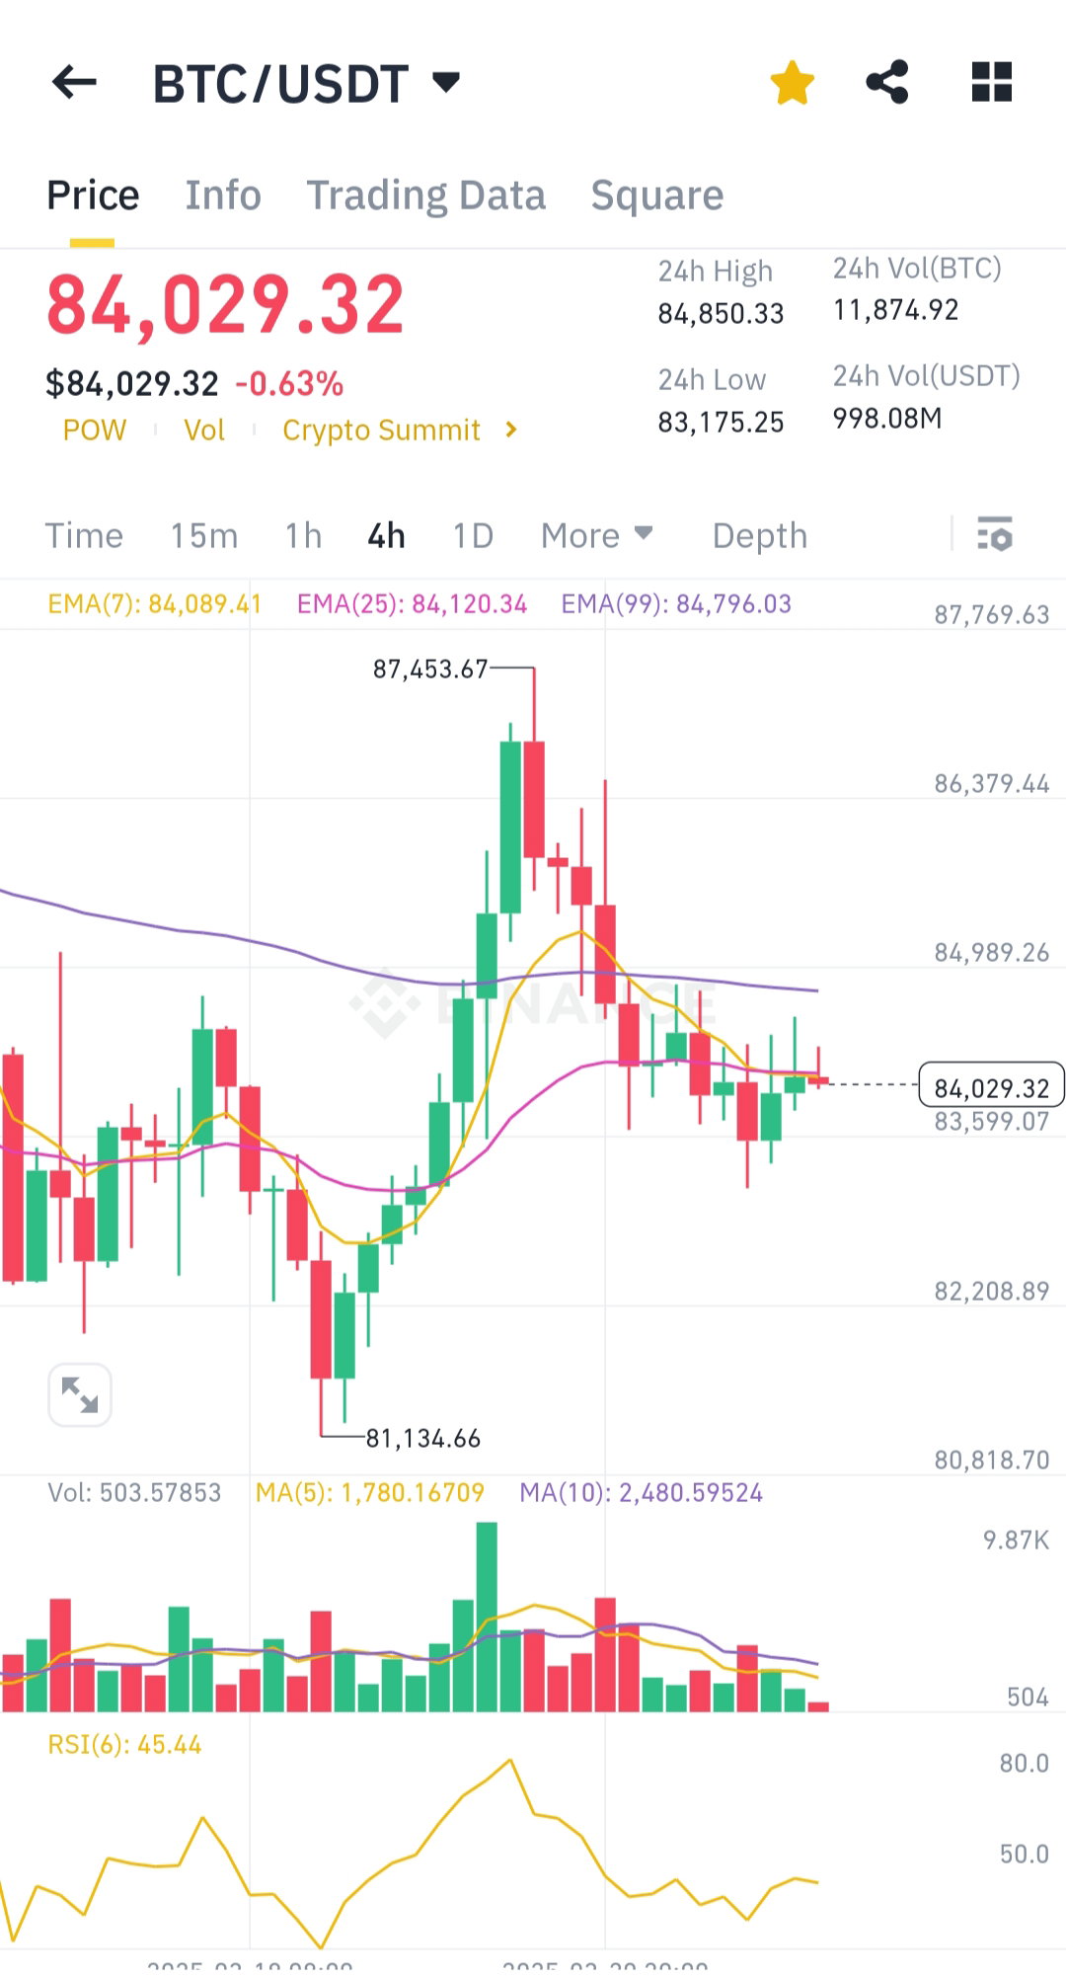
Task: Open the POW tag link
Action: (x=95, y=431)
